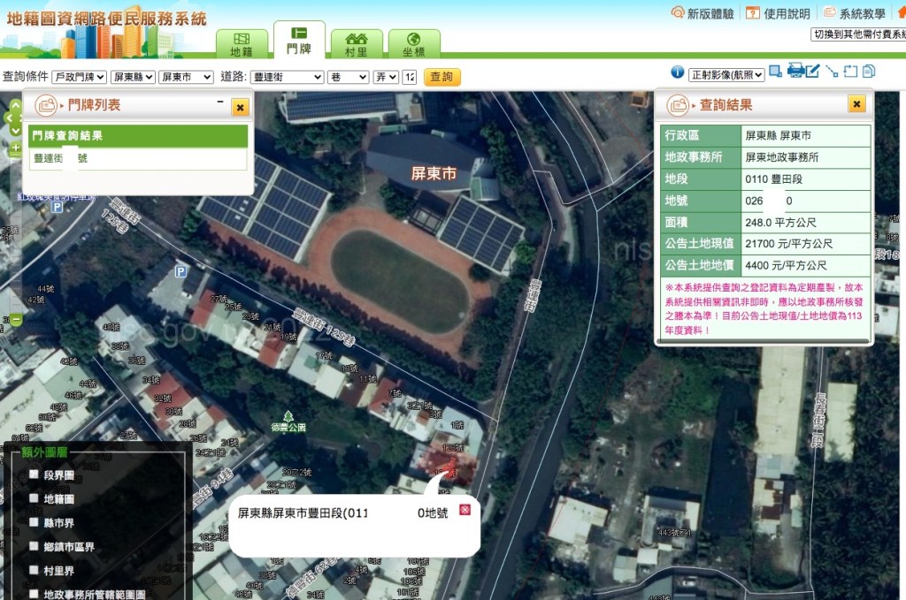Switch to the 地籍 tab
This screenshot has height=600, width=906.
pyautogui.click(x=242, y=44)
